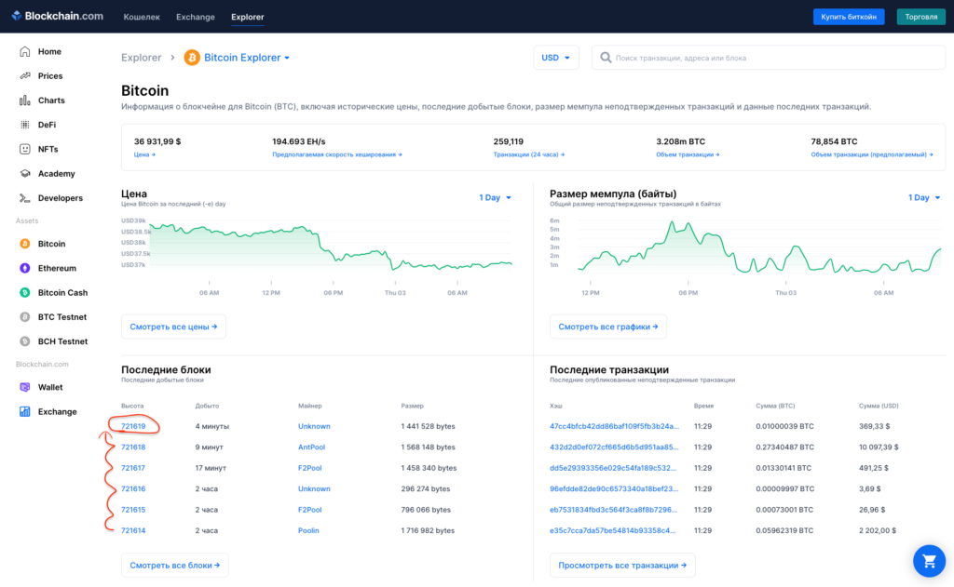Click Объем транзакции (предполагаемый) link

872,154
